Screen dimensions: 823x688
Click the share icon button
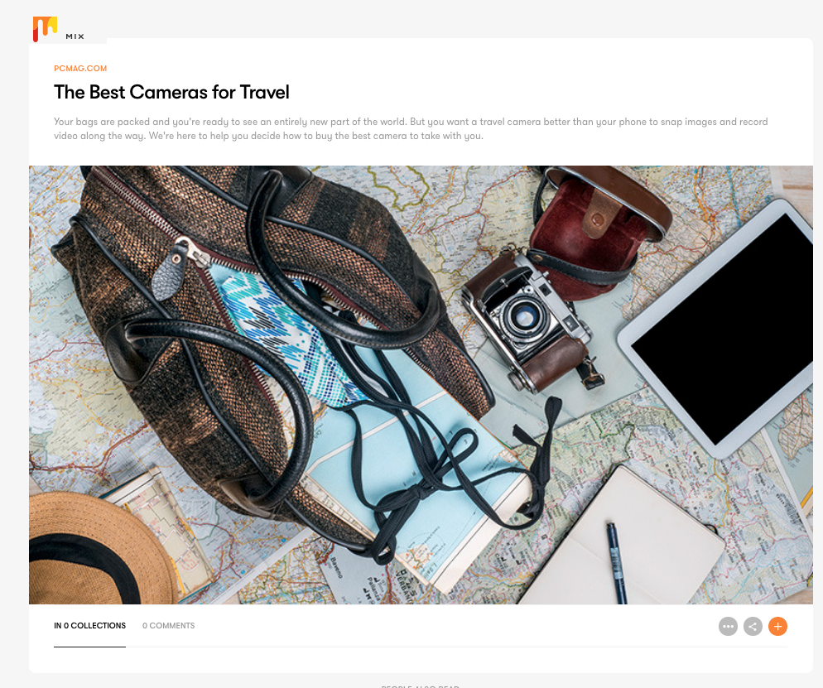[x=753, y=626]
